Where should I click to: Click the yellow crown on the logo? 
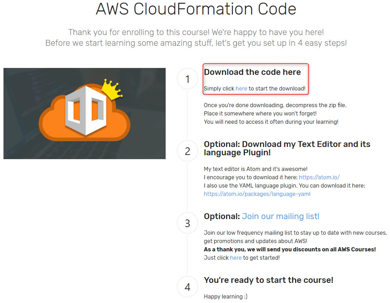pos(112,89)
